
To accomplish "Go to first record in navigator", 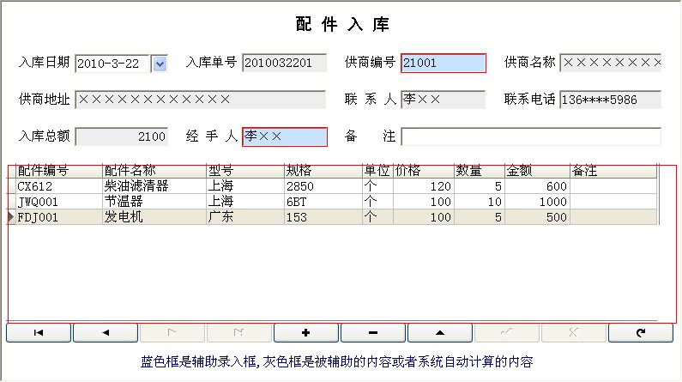I will 39,333.
